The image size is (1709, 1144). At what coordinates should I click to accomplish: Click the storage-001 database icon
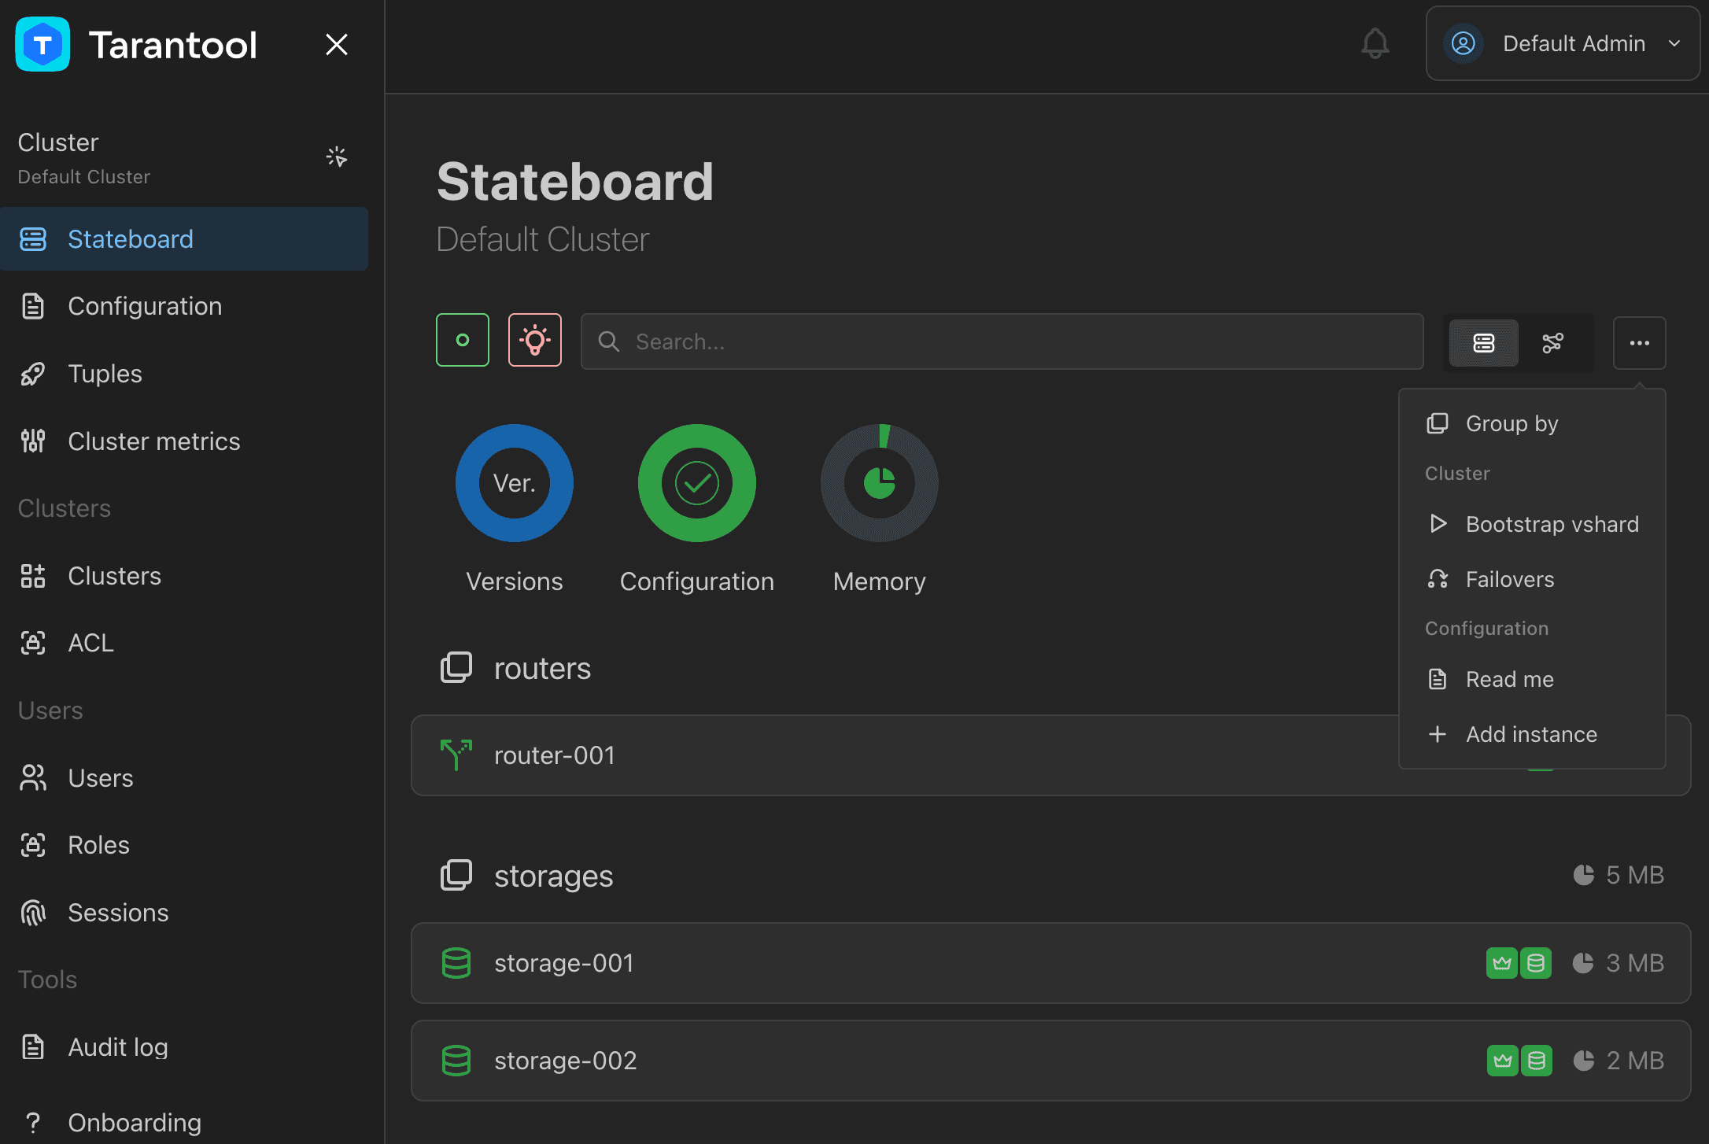tap(456, 963)
